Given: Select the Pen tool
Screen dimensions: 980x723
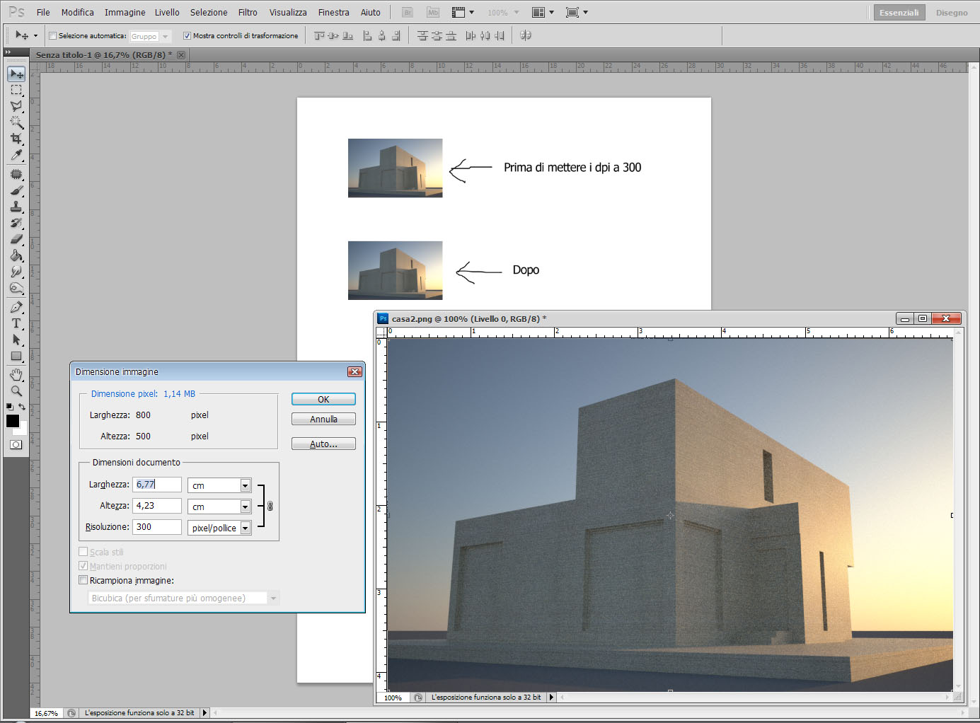Looking at the screenshot, I should pyautogui.click(x=16, y=307).
